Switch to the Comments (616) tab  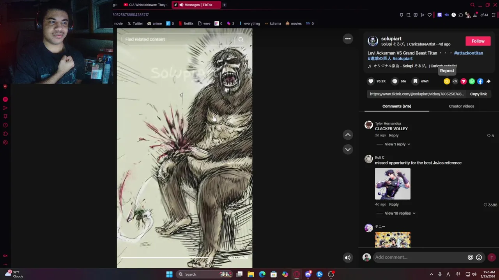(397, 106)
